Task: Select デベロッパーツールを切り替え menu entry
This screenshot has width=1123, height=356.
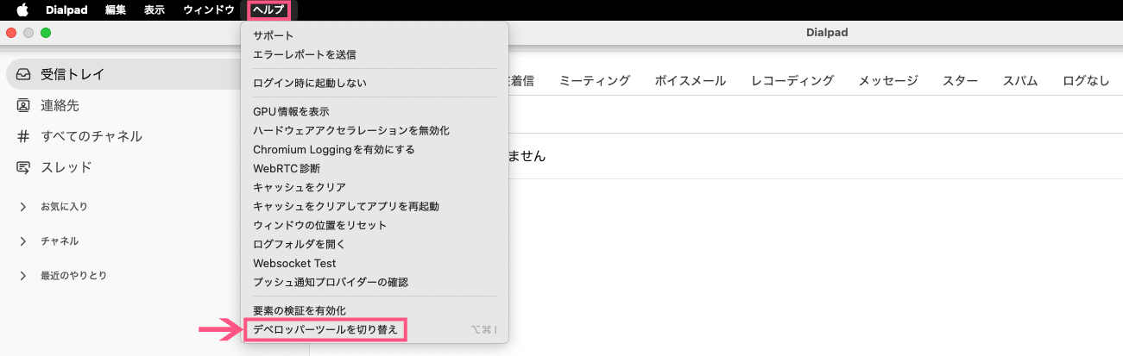Action: (x=375, y=329)
